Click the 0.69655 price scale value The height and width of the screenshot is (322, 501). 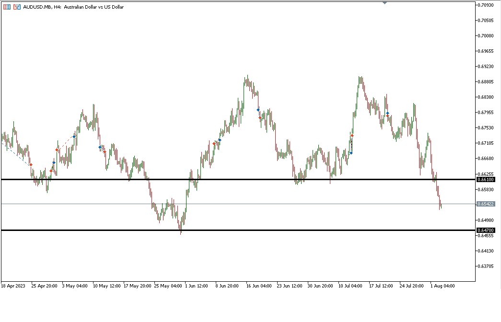485,51
